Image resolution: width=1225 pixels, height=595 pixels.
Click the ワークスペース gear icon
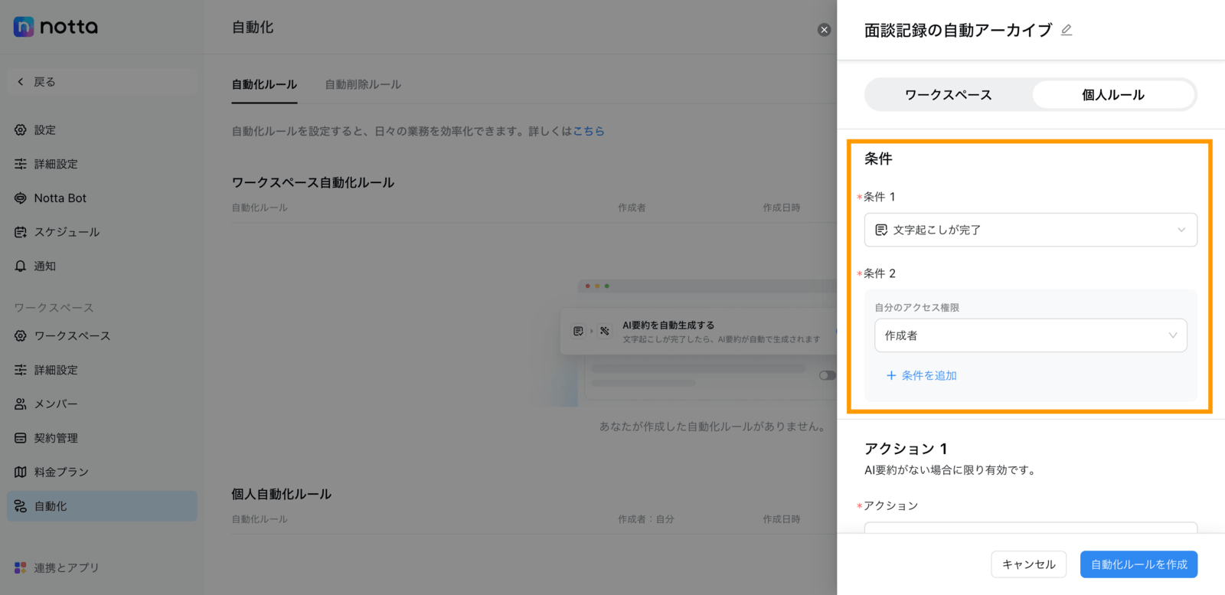pyautogui.click(x=21, y=336)
